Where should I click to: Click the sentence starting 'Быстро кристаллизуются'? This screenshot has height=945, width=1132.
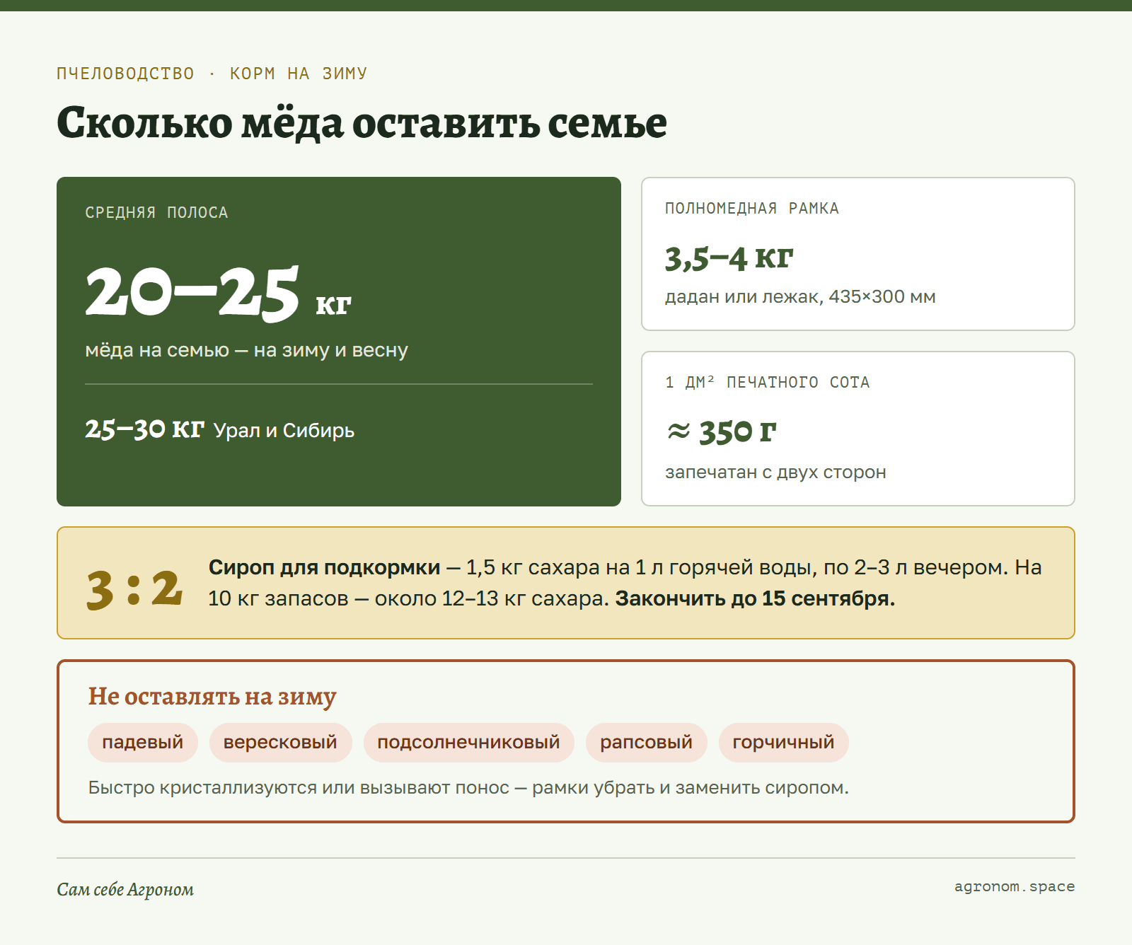[468, 788]
